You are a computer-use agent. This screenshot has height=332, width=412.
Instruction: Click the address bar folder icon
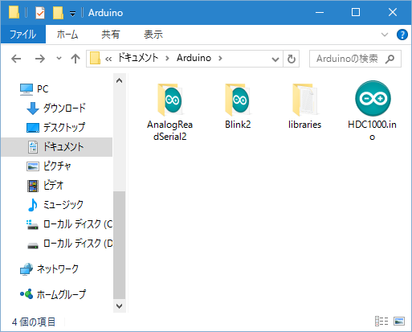(x=95, y=58)
